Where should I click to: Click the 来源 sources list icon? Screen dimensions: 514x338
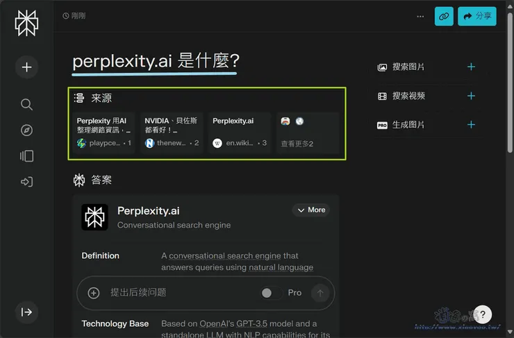79,98
